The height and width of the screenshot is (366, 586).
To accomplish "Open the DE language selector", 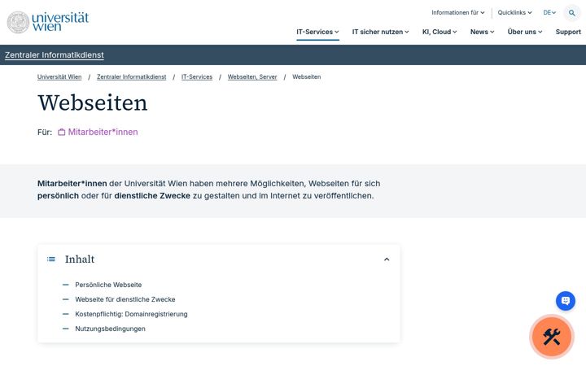I will pos(549,13).
